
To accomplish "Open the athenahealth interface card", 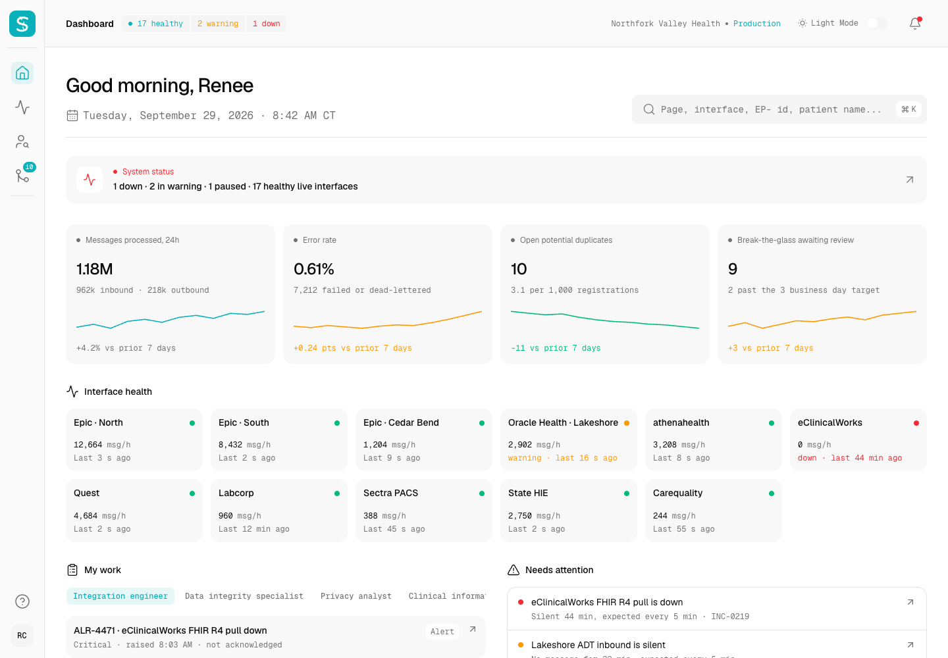I will 714,440.
